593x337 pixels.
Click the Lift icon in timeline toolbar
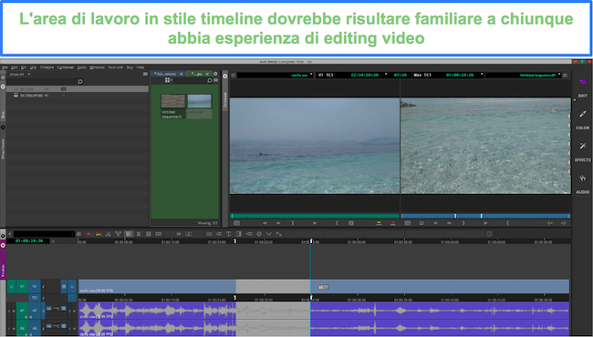(118, 234)
